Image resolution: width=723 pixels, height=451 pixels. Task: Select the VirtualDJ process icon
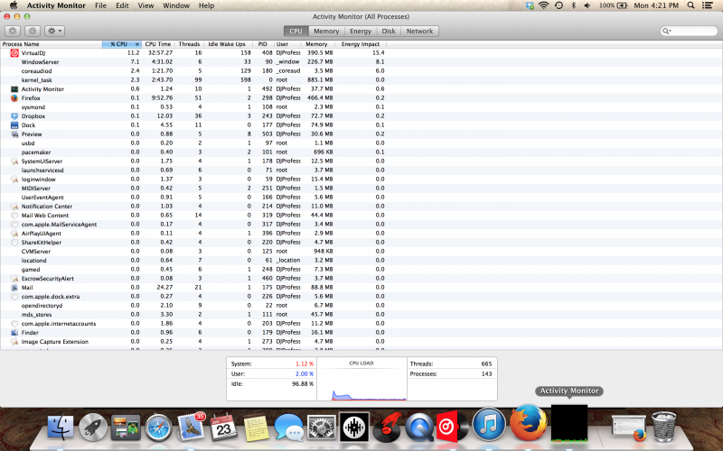14,53
